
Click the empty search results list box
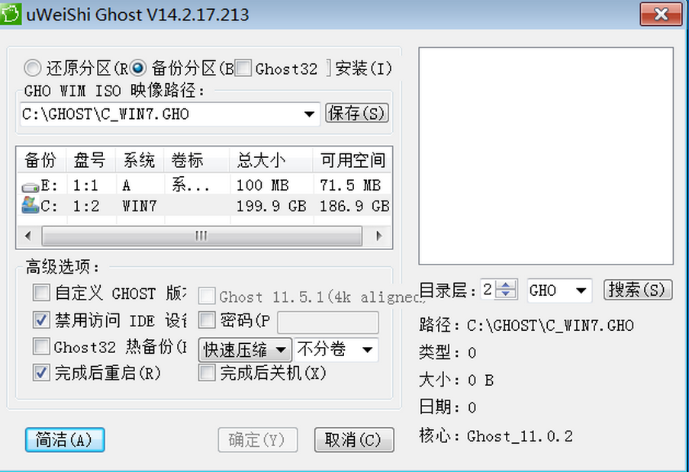pos(546,156)
